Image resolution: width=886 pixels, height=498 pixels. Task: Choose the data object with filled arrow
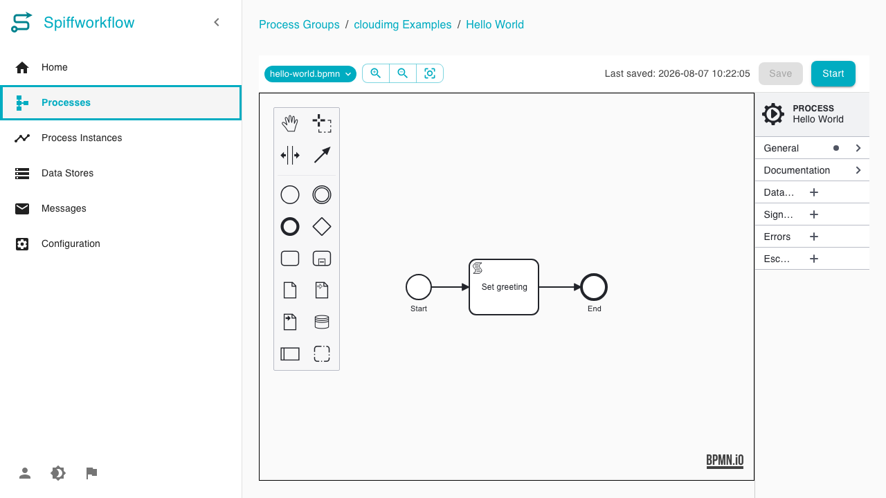290,322
